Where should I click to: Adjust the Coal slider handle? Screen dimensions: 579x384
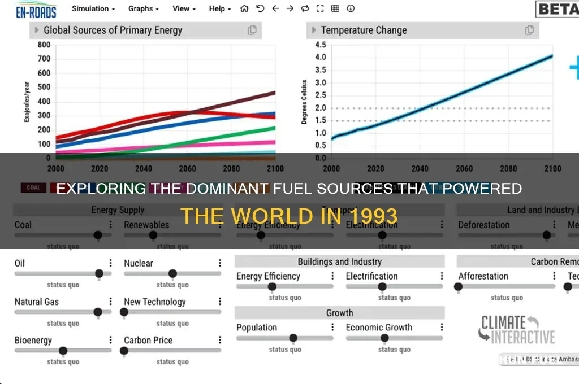coord(98,235)
